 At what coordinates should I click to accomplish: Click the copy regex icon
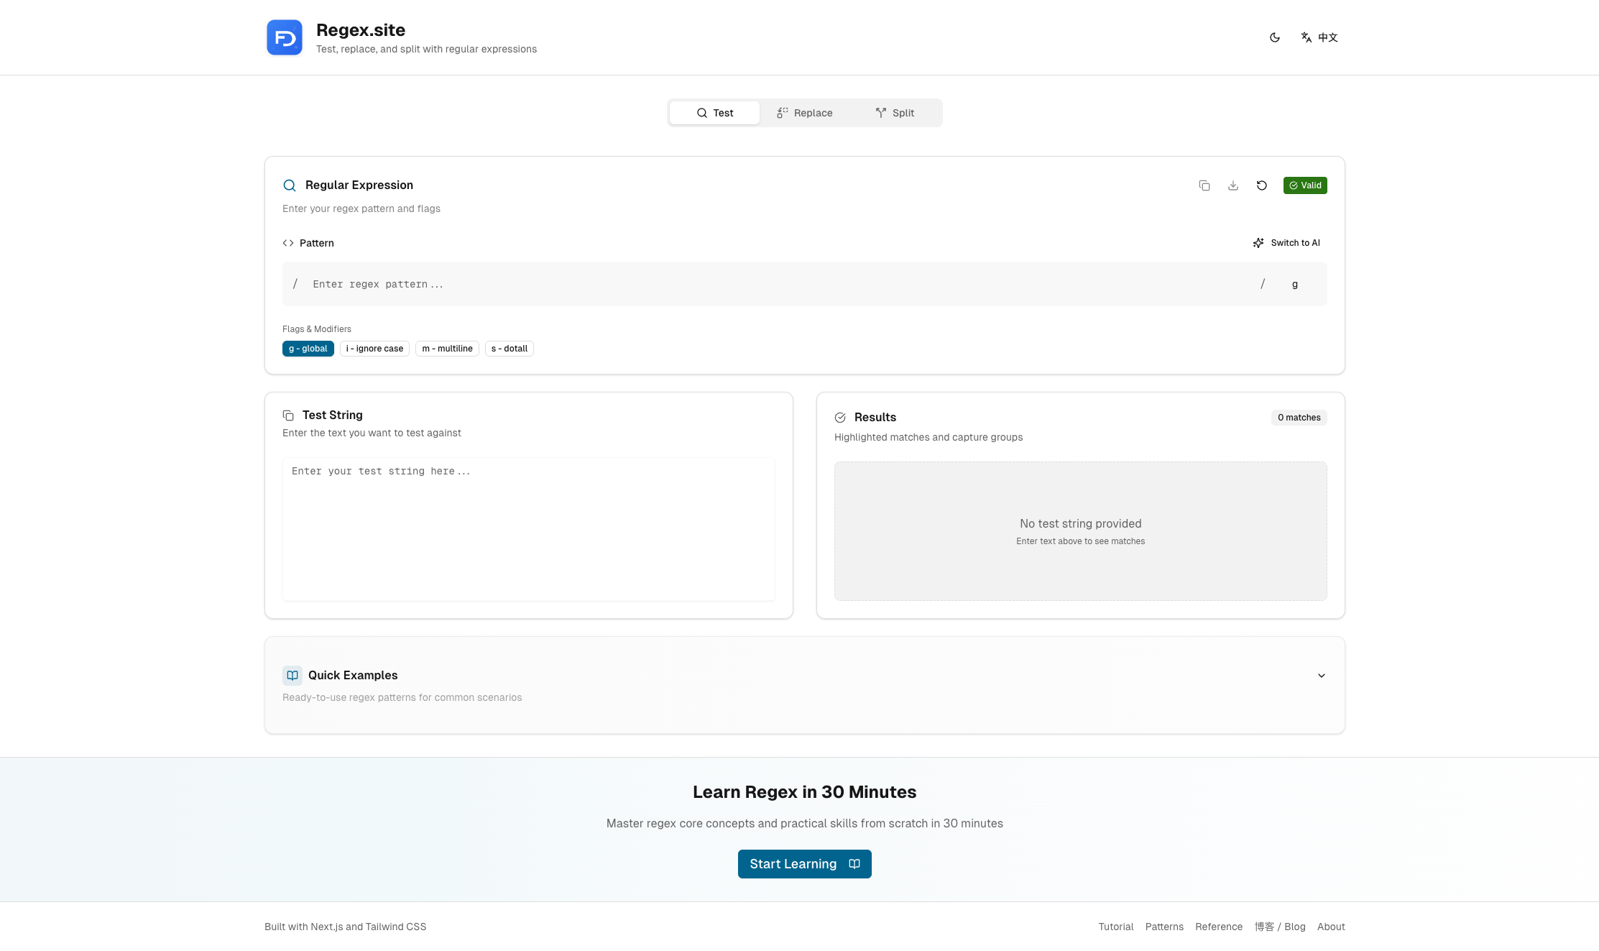(x=1204, y=185)
